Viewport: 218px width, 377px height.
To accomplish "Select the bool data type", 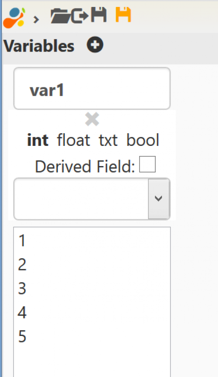I will (143, 140).
